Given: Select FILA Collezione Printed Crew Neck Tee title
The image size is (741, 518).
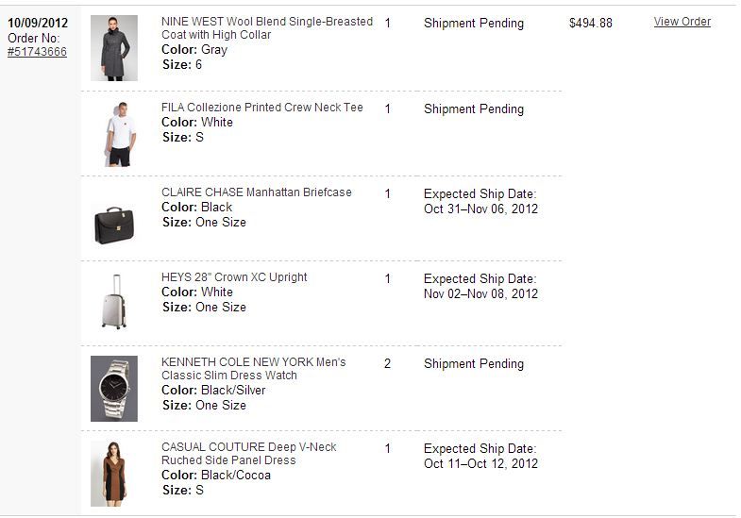Looking at the screenshot, I should [x=261, y=108].
